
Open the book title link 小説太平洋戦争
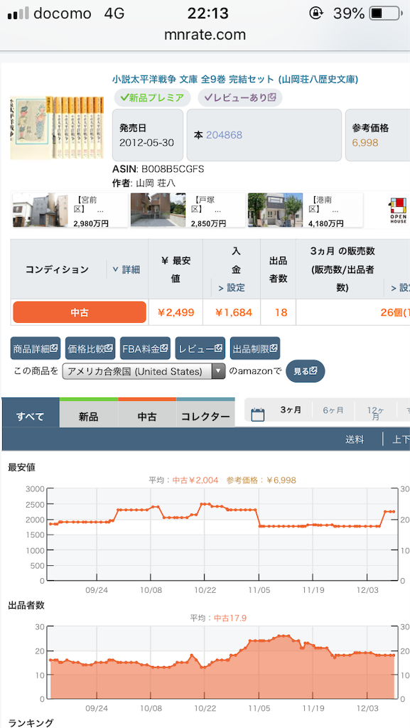(235, 79)
